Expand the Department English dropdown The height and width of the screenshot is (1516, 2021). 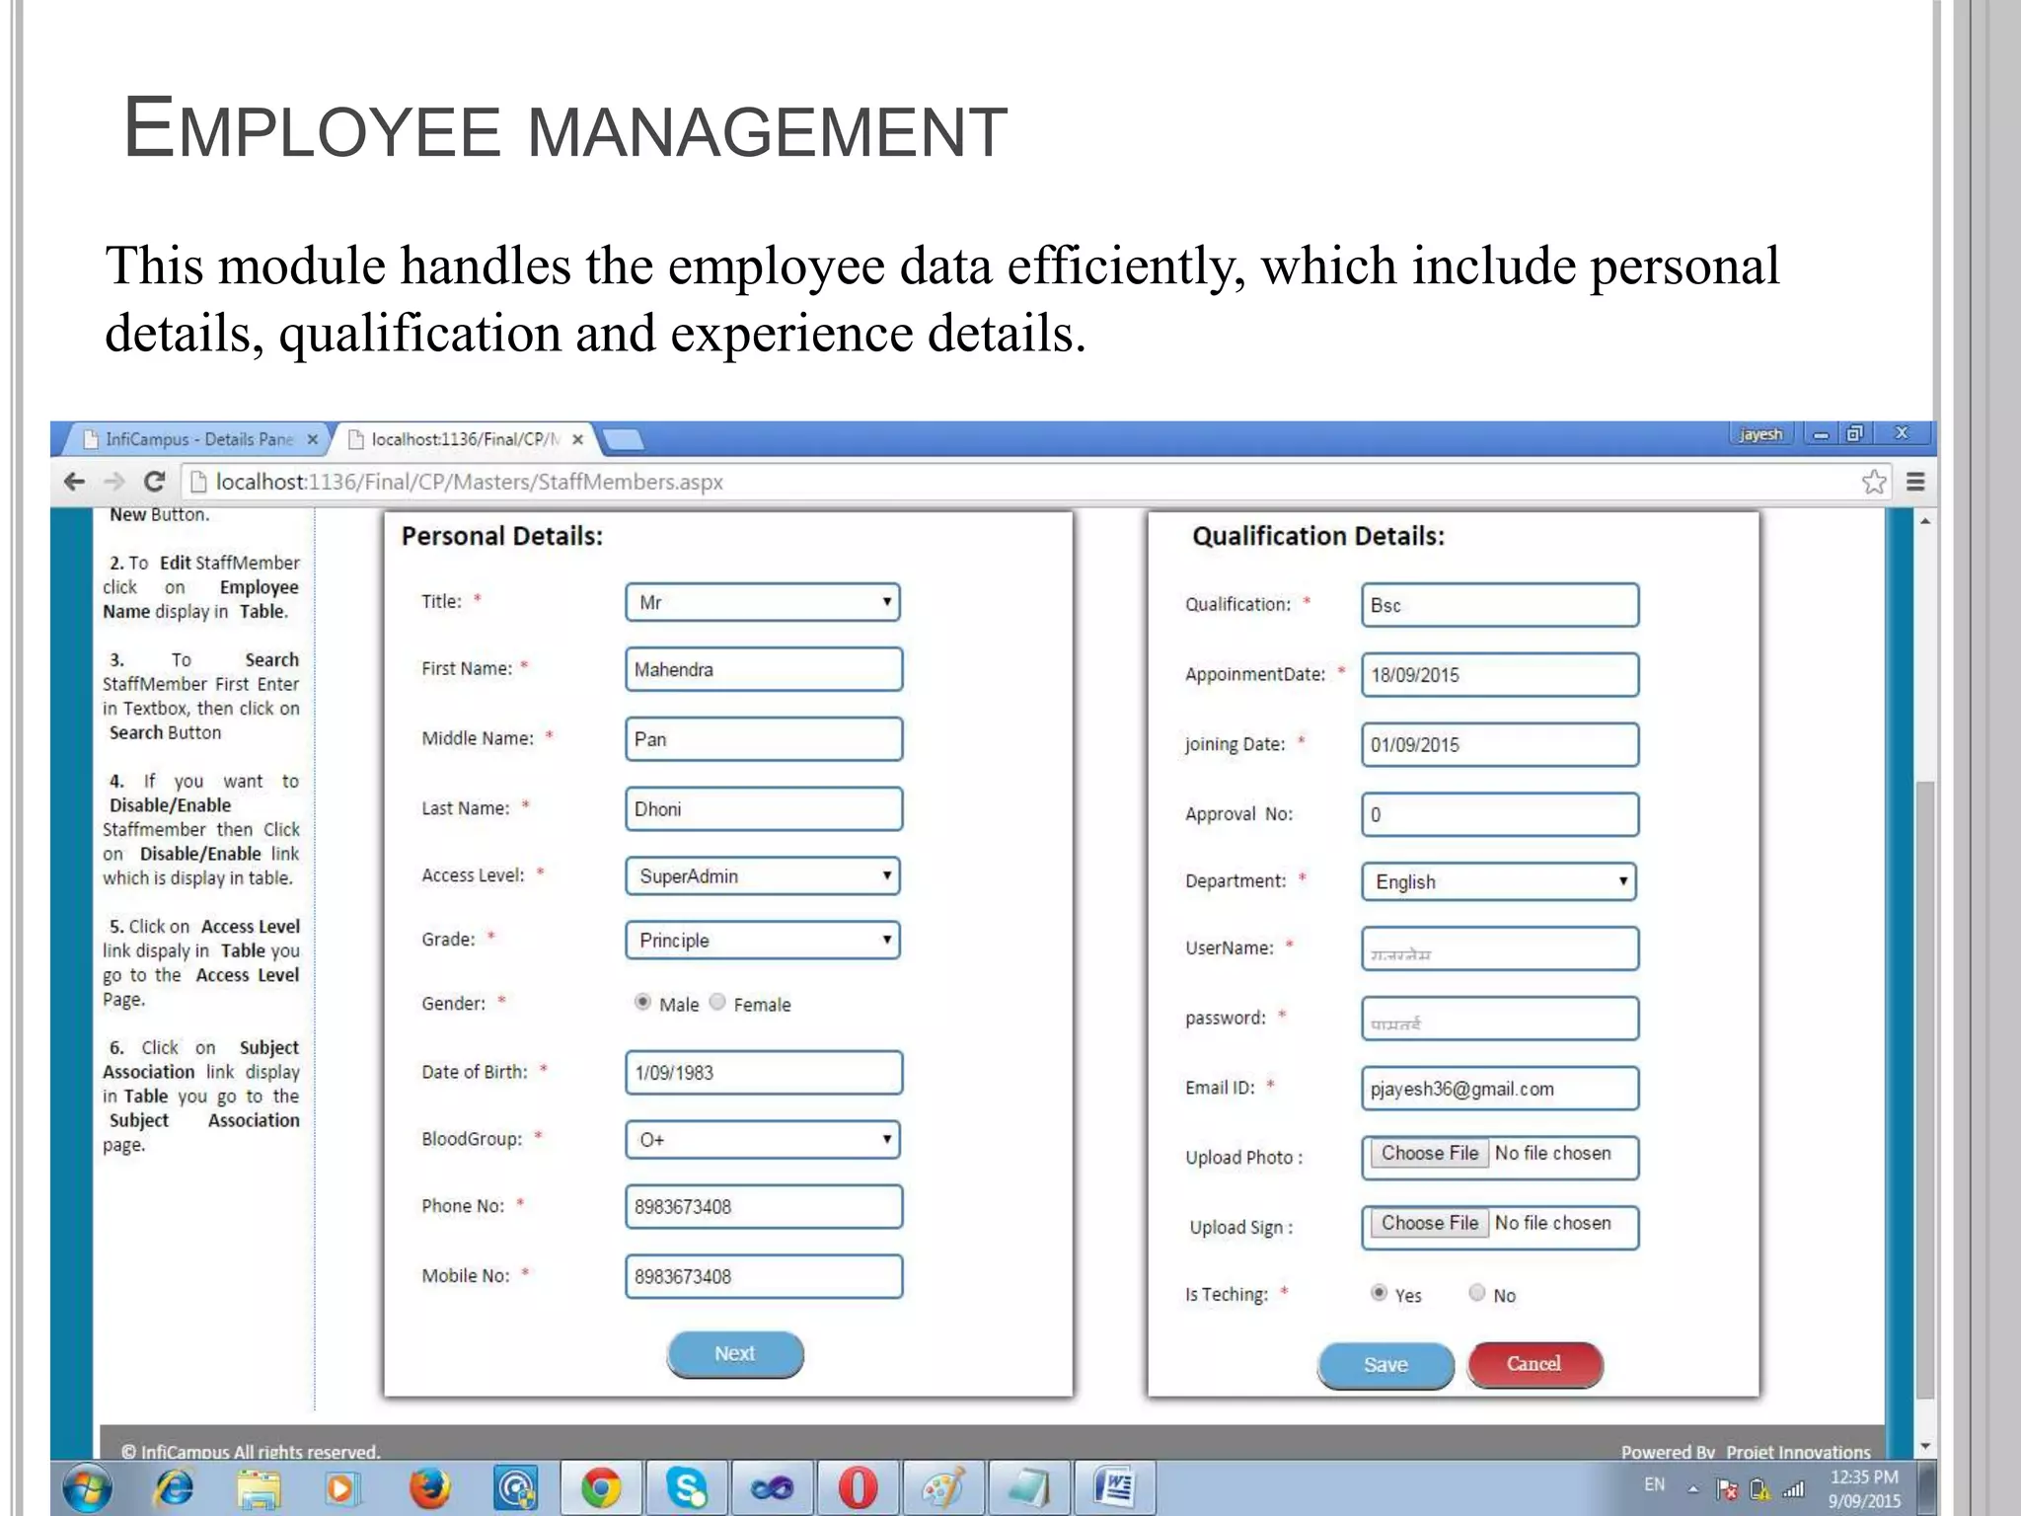pos(1499,881)
